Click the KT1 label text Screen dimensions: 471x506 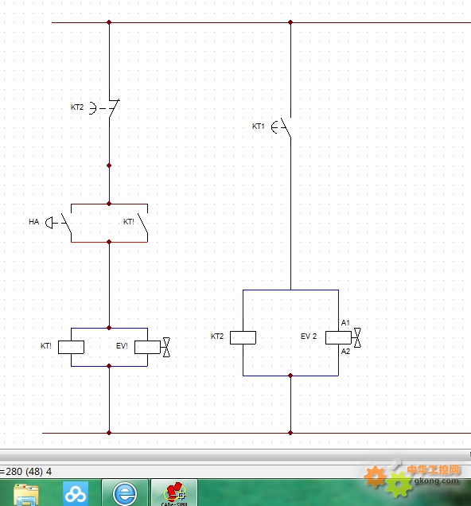258,127
